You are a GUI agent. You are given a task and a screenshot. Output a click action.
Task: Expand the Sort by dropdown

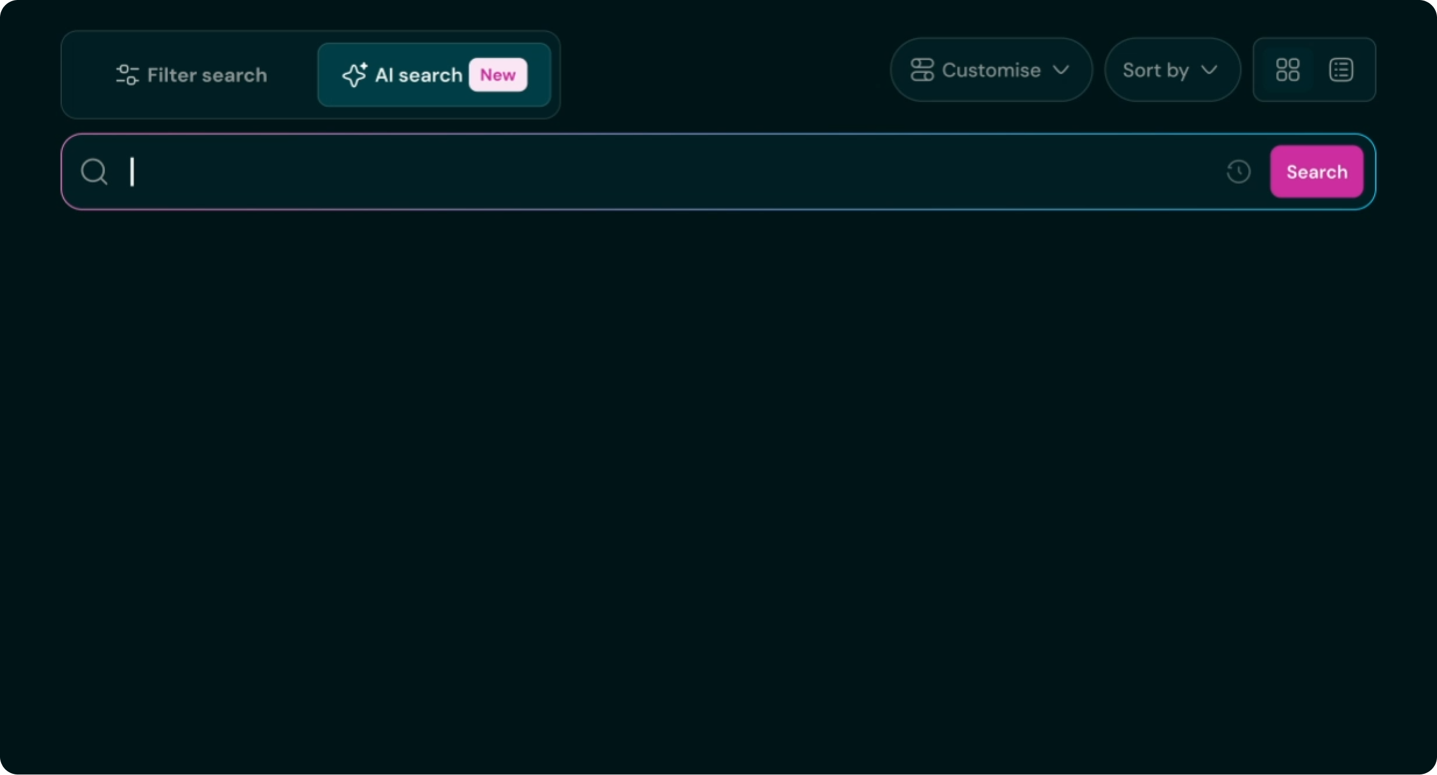click(1172, 70)
